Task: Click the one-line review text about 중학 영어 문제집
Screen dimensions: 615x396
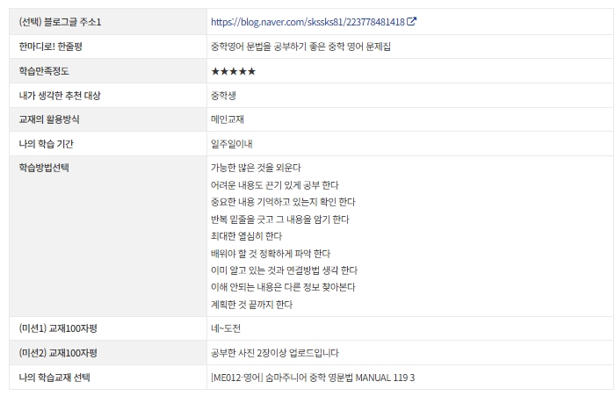Action: (x=300, y=46)
